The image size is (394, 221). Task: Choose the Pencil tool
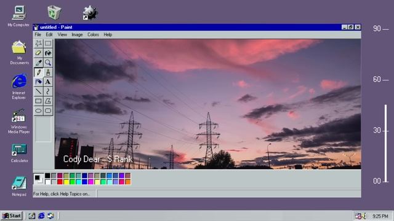click(38, 72)
